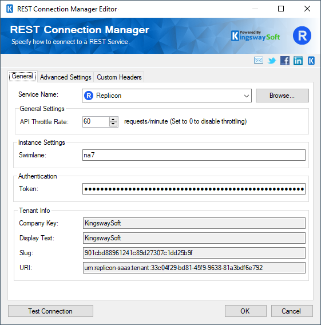Click the 'URI:' label
Image resolution: width=321 pixels, height=325 pixels.
pyautogui.click(x=26, y=268)
